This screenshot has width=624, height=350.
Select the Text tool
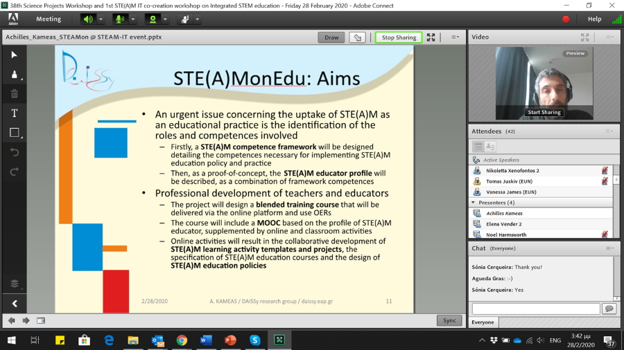click(15, 113)
